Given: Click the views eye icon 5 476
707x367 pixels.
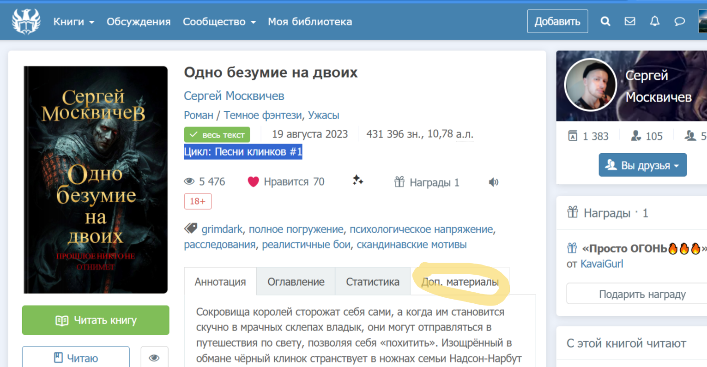Looking at the screenshot, I should click(189, 182).
